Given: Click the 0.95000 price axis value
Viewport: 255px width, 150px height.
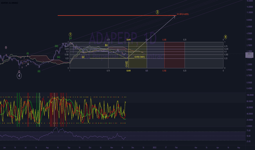Looking at the screenshot, I should [x=250, y=70].
